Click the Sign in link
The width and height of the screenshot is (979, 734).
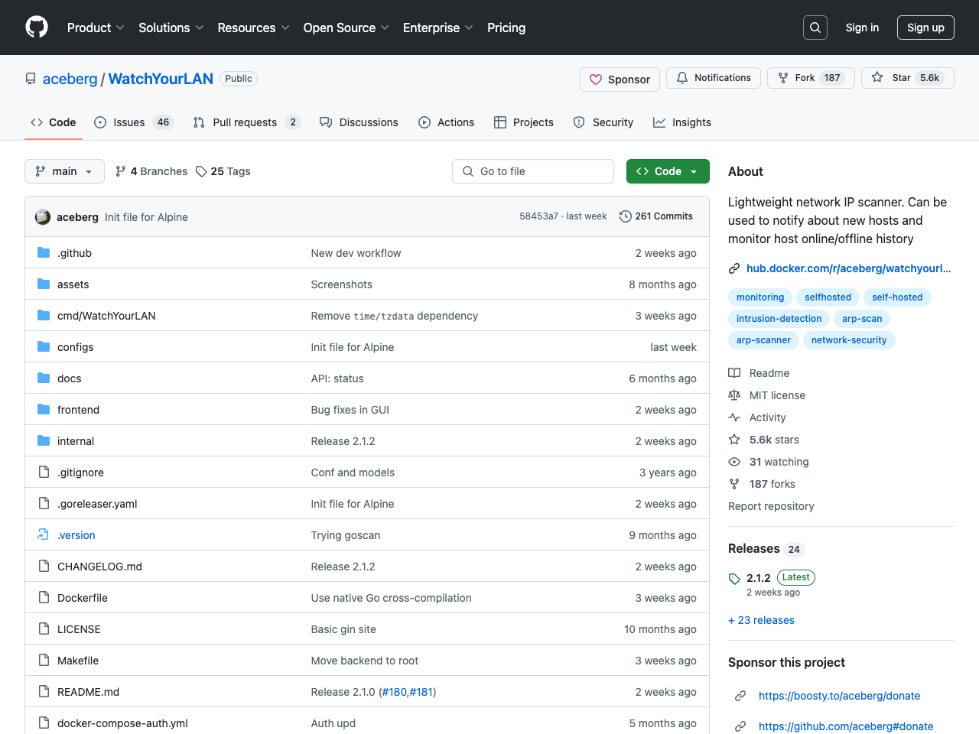coord(862,28)
